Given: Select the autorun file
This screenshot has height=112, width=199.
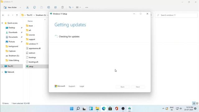Looking at the screenshot, I should [x=32, y=53].
